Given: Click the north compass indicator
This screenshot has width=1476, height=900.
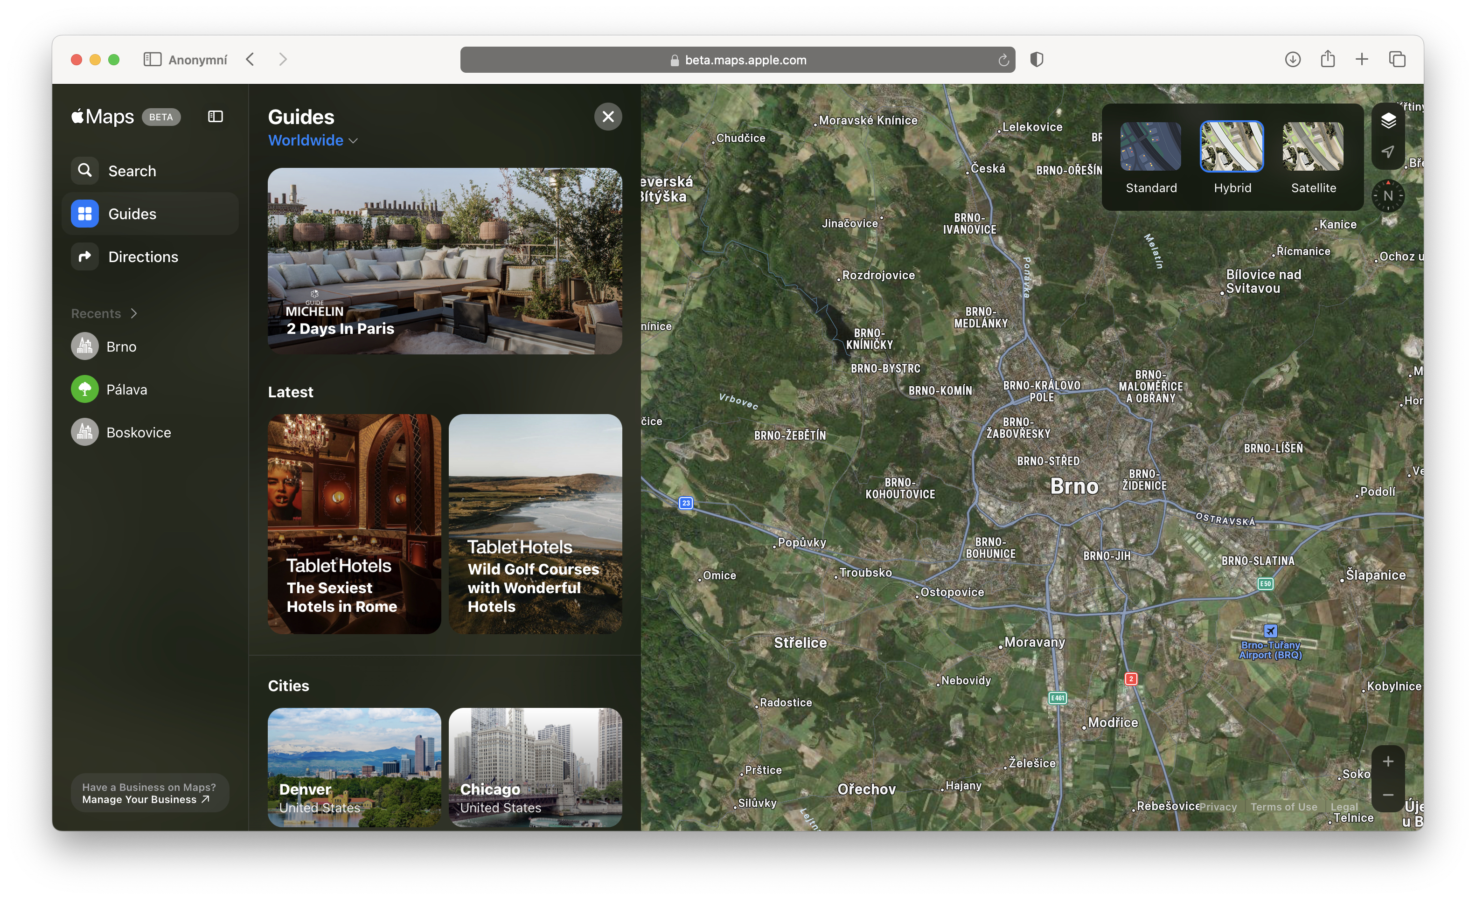Looking at the screenshot, I should (x=1388, y=196).
